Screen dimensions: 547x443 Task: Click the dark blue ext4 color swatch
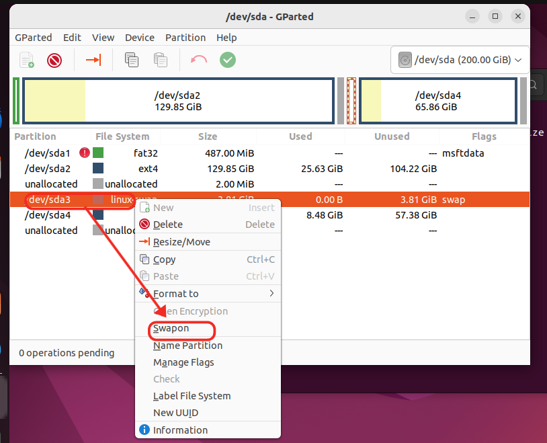[x=98, y=168]
